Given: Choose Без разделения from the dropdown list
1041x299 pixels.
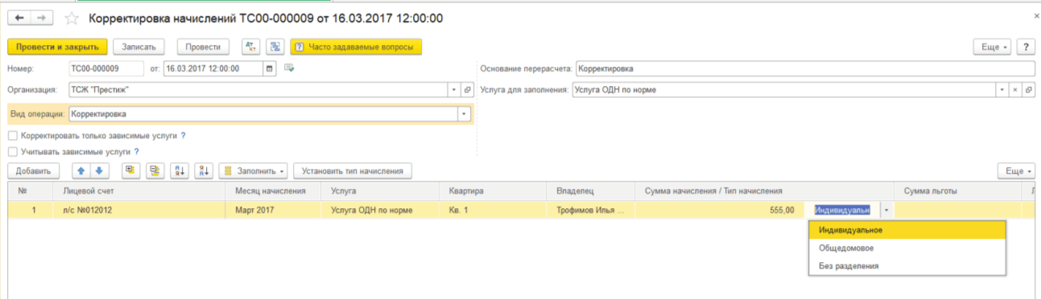Looking at the screenshot, I should pos(907,265).
